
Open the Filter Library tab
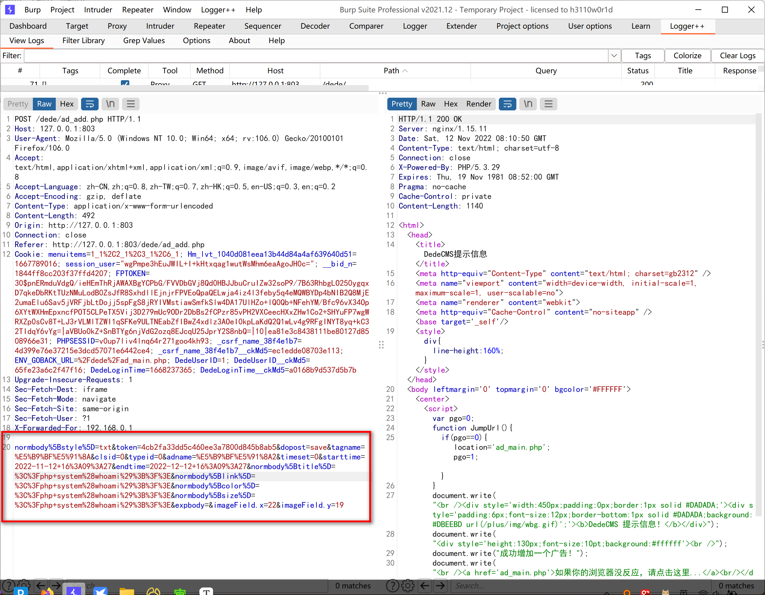pos(83,41)
